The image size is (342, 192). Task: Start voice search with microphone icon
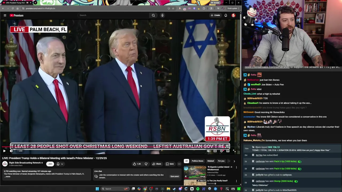(x=162, y=15)
